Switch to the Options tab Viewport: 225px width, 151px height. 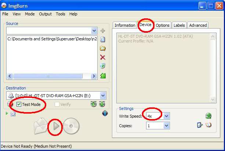pos(163,25)
